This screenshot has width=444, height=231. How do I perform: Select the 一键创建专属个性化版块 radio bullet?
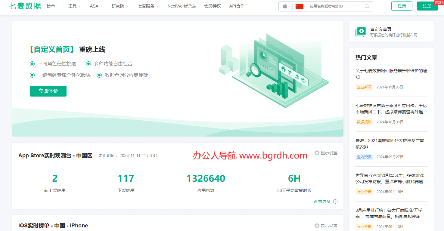(32, 75)
